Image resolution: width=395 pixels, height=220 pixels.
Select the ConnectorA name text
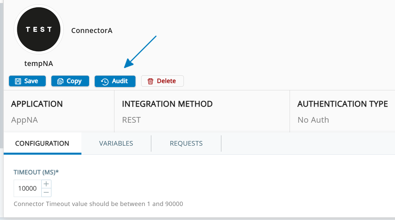92,31
